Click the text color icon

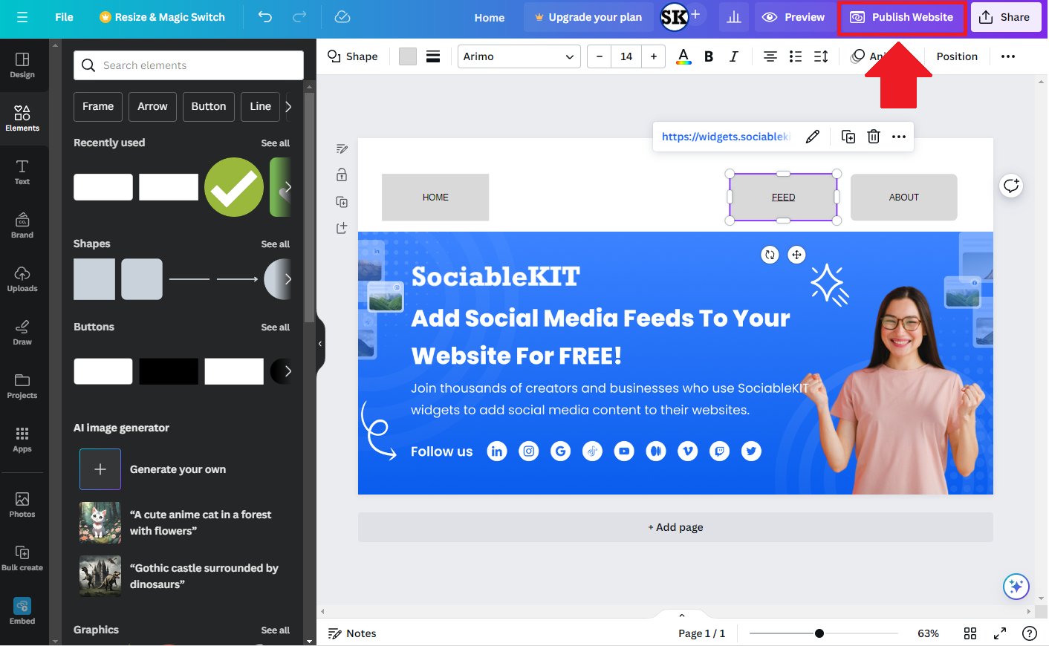coord(683,56)
